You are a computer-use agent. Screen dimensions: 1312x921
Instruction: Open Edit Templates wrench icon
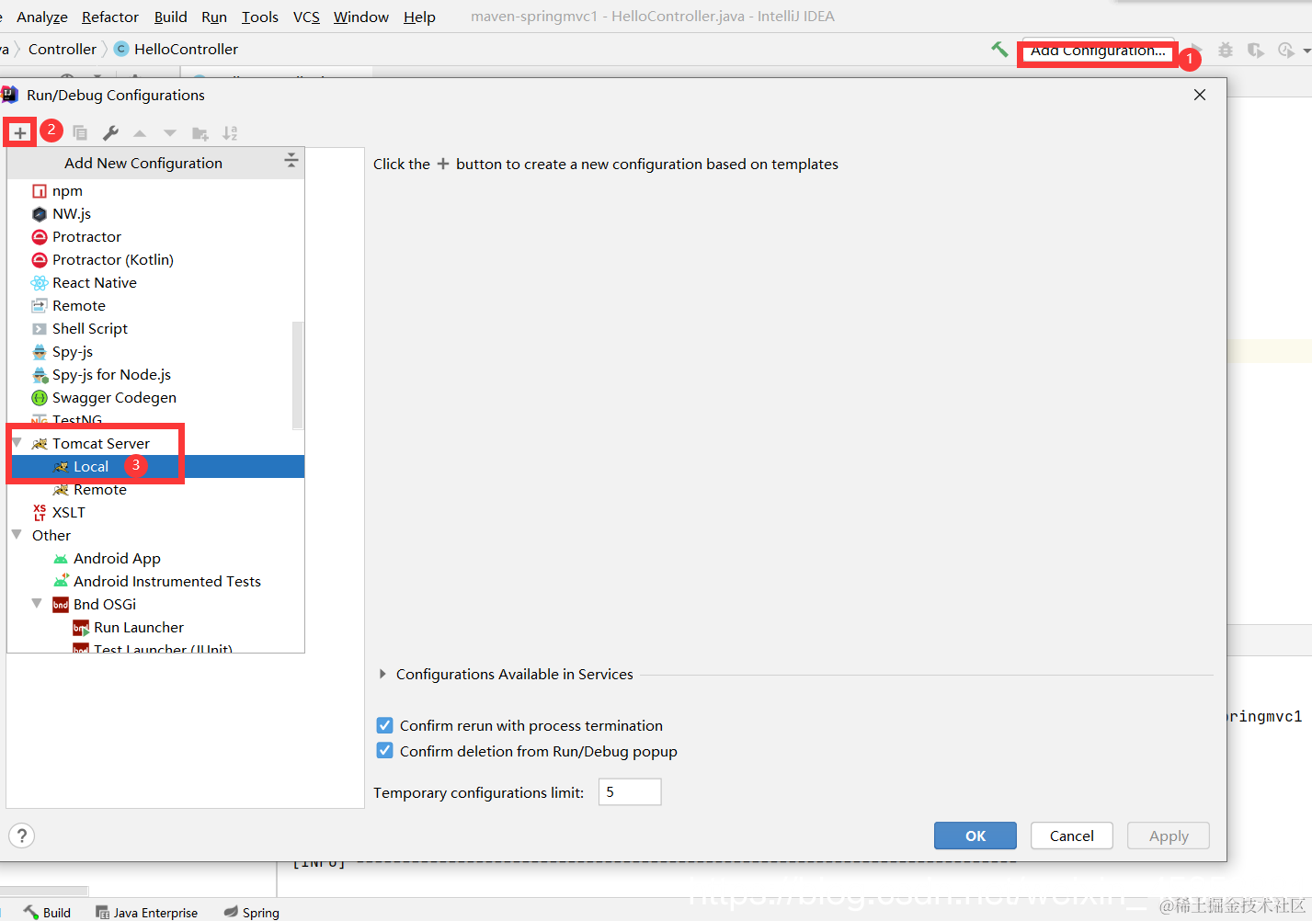110,133
